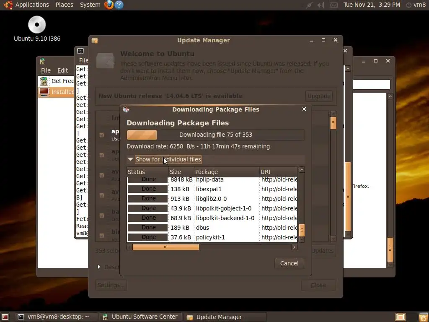The width and height of the screenshot is (429, 322).
Task: Select the policykit-1 package row
Action: (212, 237)
